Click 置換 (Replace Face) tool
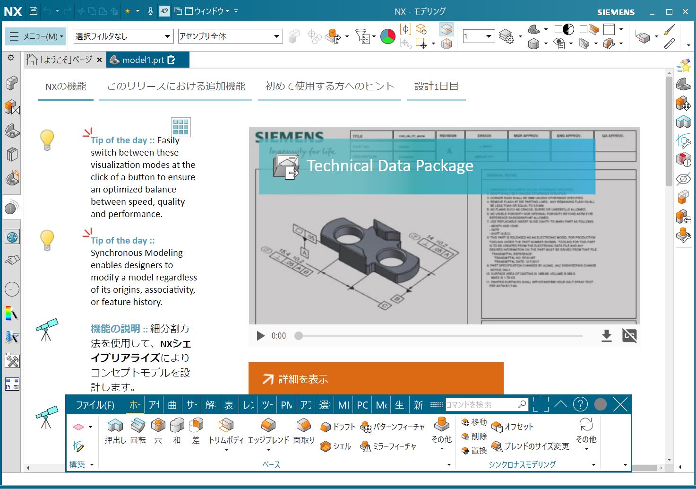The width and height of the screenshot is (696, 489). point(474,450)
